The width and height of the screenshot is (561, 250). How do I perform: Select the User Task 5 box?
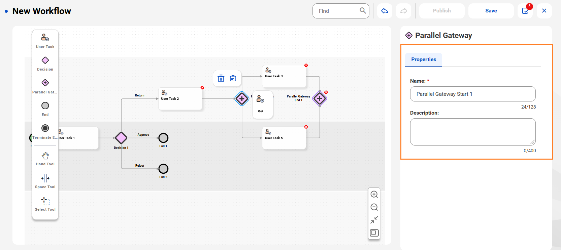coord(284,138)
